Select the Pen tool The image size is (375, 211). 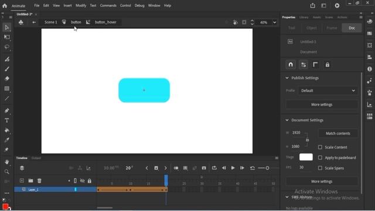point(6,111)
